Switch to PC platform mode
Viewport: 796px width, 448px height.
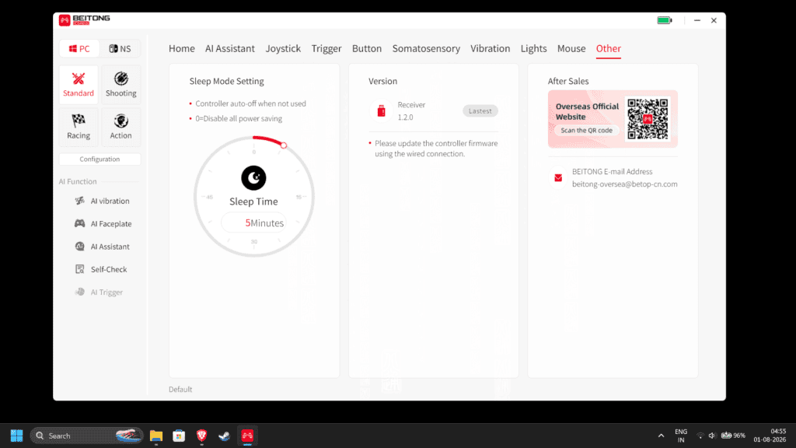[x=80, y=49]
